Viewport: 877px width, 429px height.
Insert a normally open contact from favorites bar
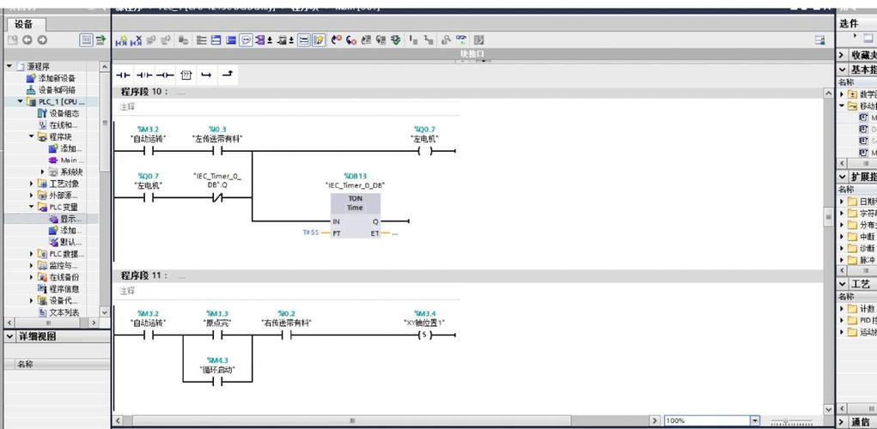(123, 76)
